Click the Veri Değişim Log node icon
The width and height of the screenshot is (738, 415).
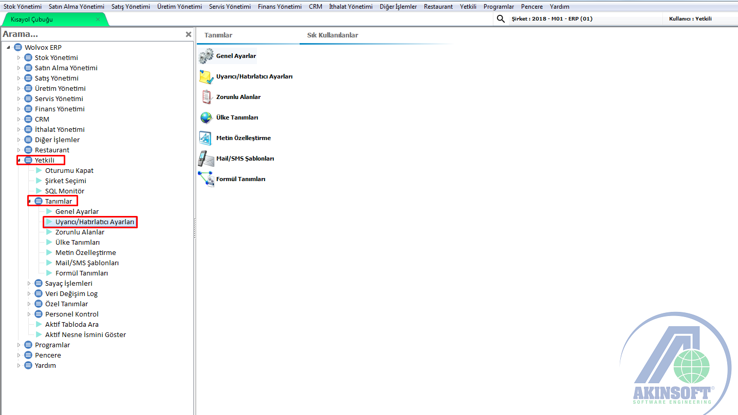39,293
